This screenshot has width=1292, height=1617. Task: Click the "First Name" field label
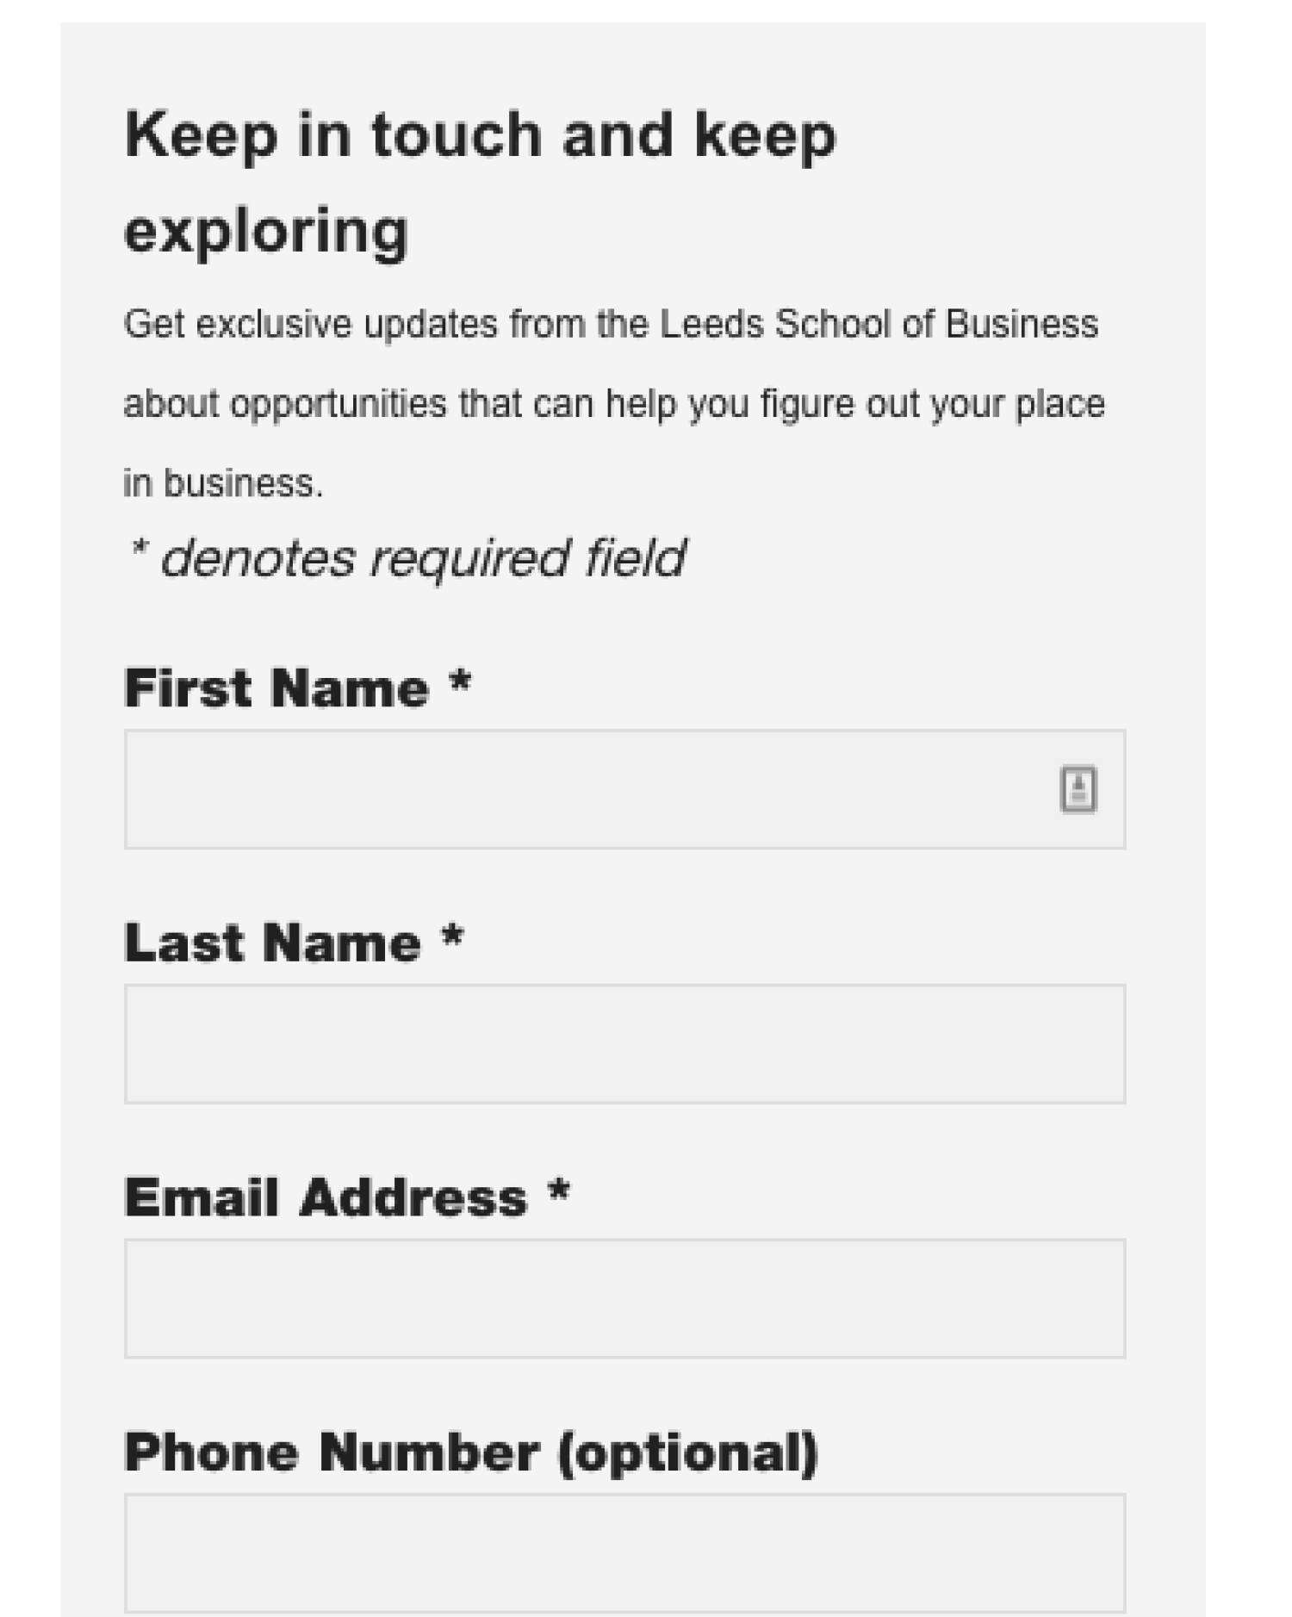pyautogui.click(x=276, y=687)
